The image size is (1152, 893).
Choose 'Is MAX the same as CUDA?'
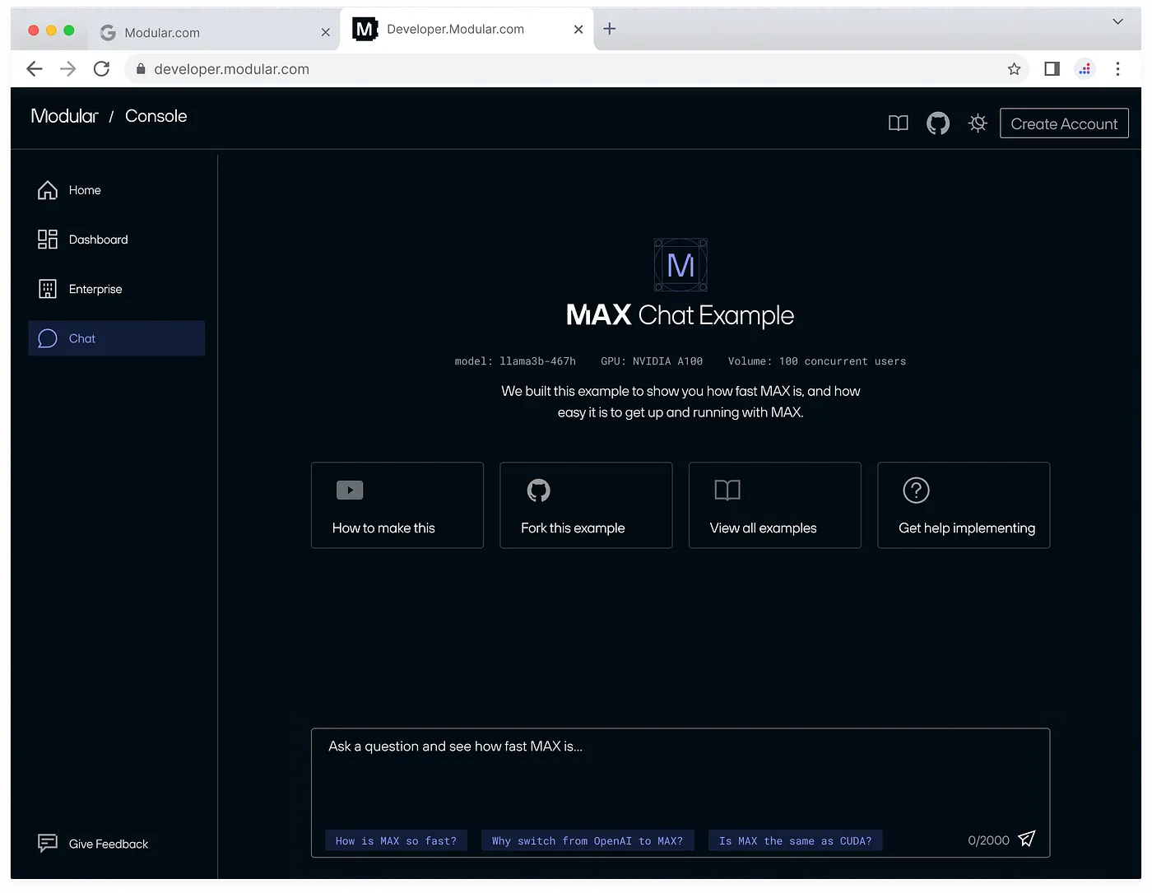pyautogui.click(x=795, y=840)
